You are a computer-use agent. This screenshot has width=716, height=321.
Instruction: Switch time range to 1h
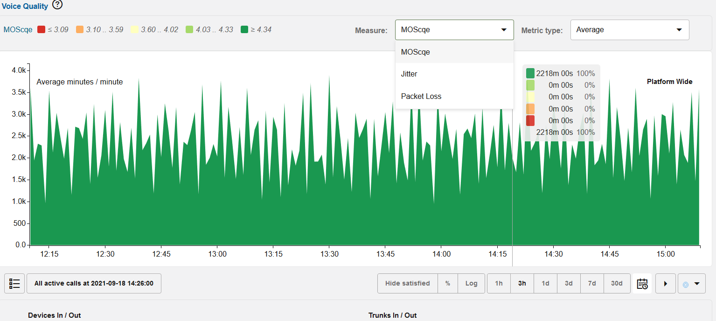pyautogui.click(x=499, y=283)
